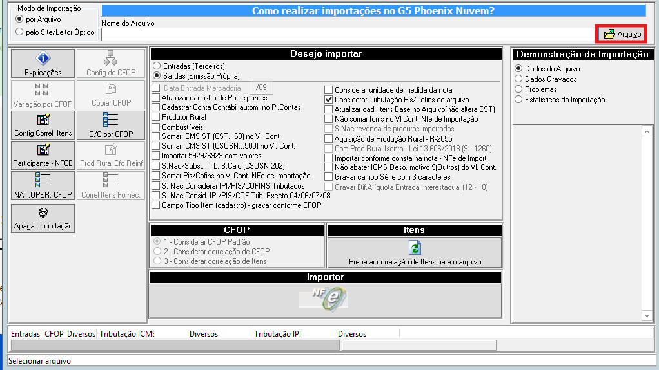Select Dados Gravados radio option
The height and width of the screenshot is (370, 659).
pos(518,79)
